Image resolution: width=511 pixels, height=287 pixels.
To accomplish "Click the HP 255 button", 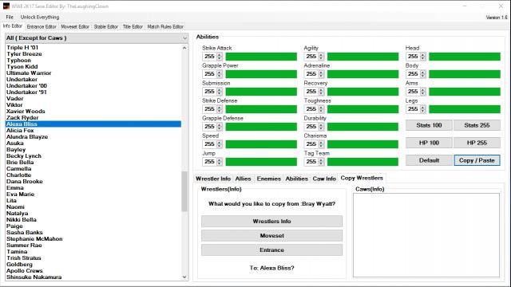I will coord(477,143).
